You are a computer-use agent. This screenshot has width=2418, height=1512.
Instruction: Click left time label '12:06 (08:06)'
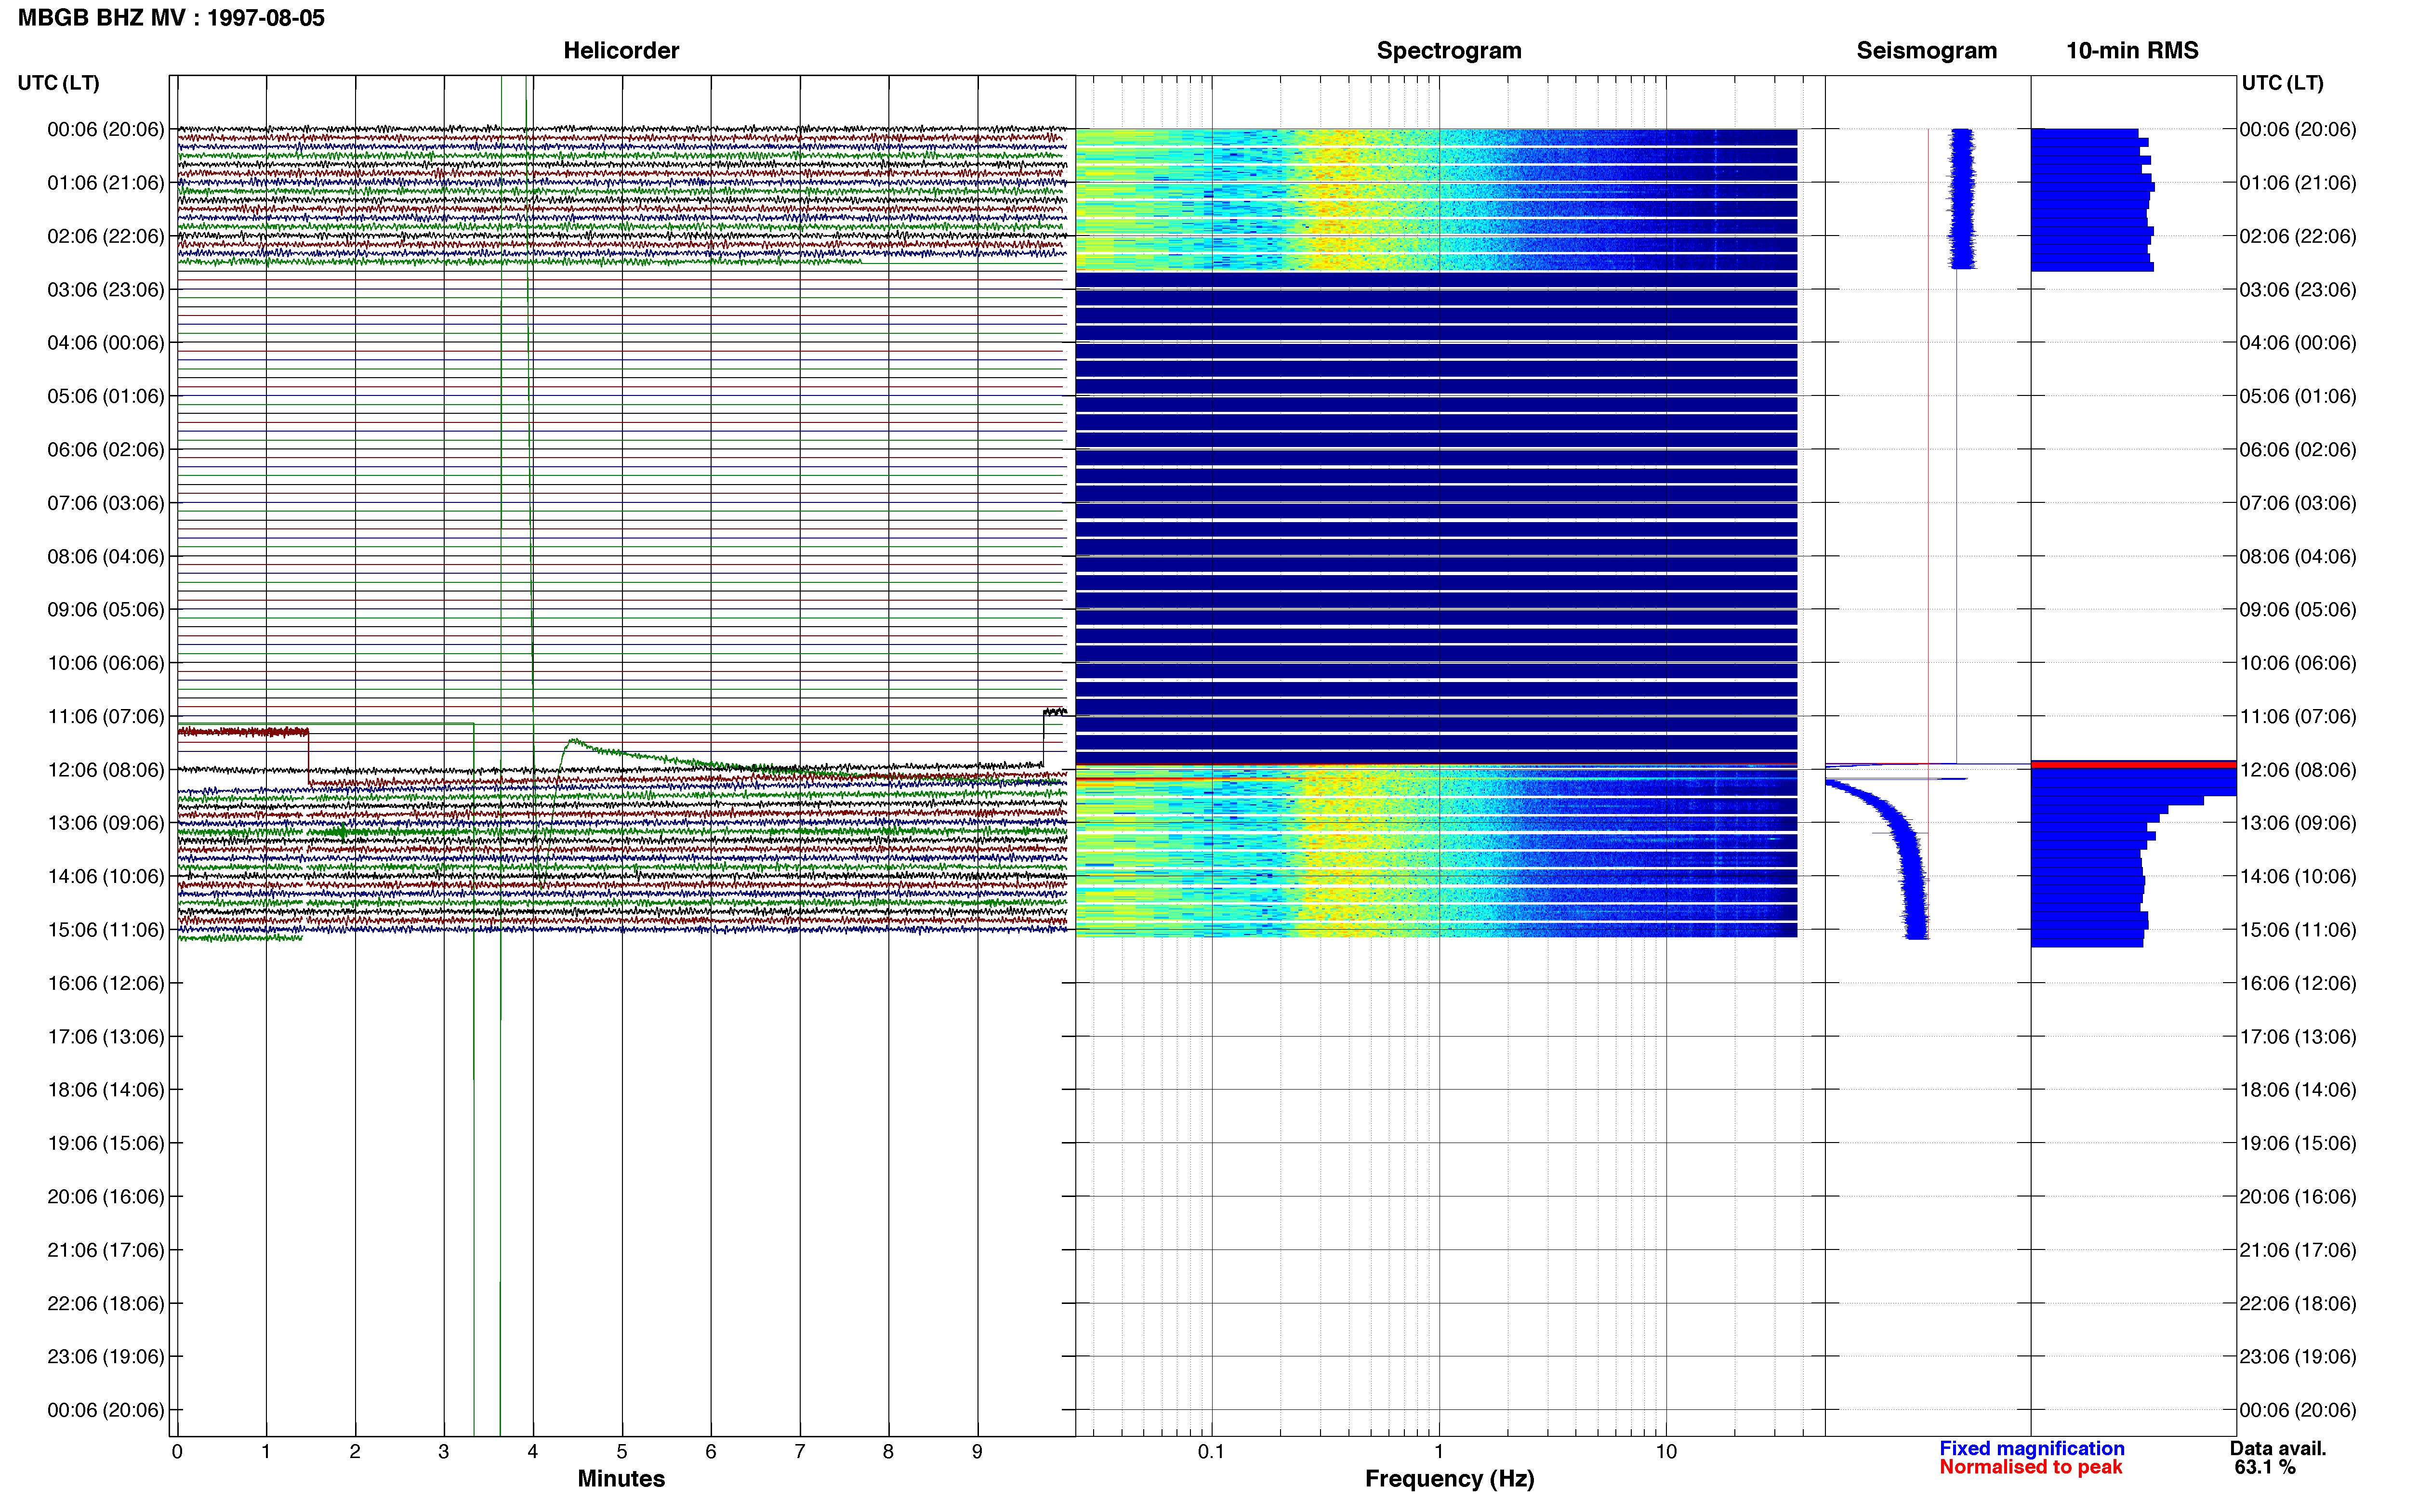click(x=105, y=770)
